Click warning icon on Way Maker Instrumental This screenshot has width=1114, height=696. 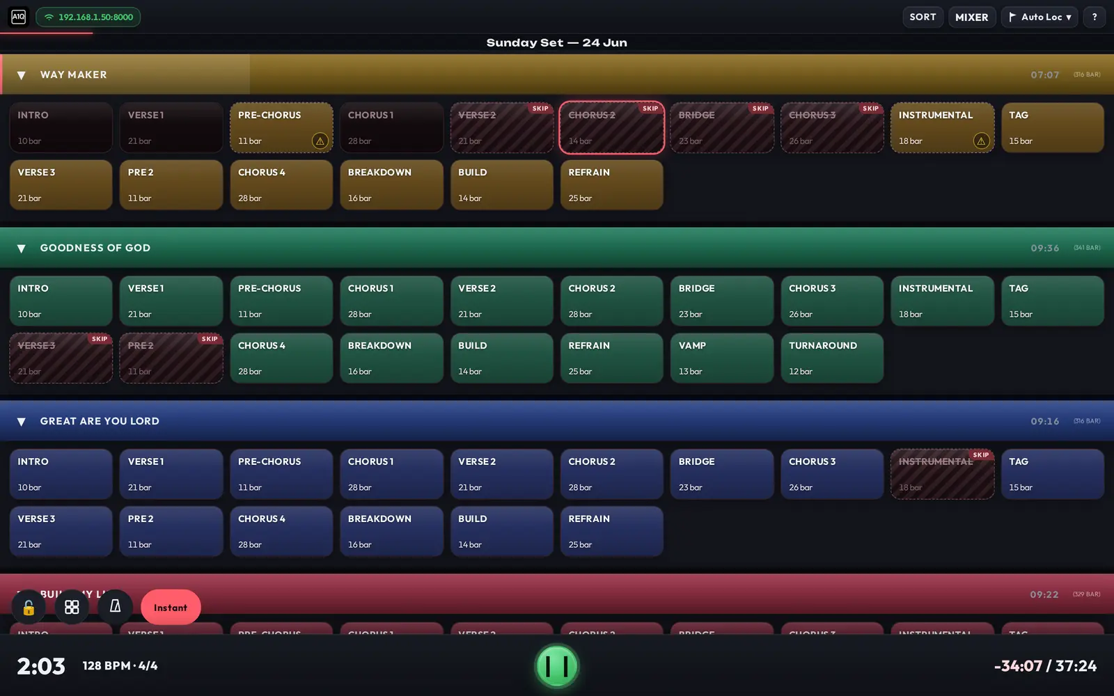coord(981,141)
